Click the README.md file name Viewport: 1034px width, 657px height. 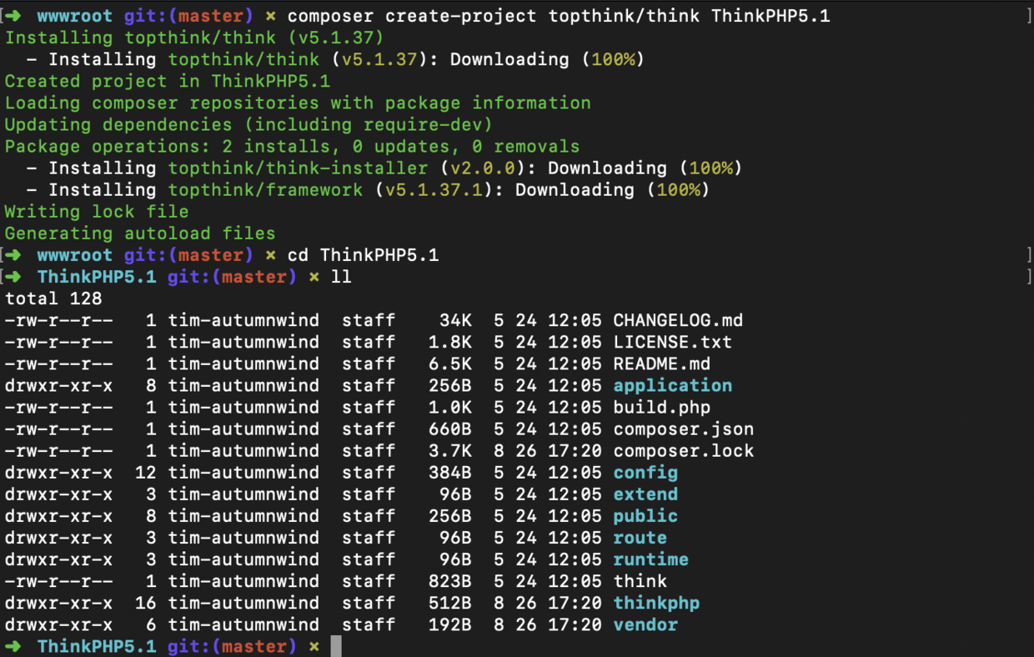[x=662, y=364]
